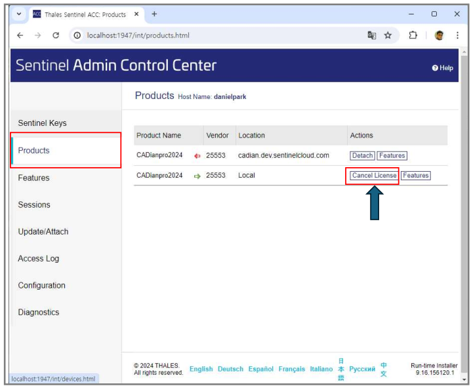Click host name danielpark
471x386 pixels.
pos(230,96)
